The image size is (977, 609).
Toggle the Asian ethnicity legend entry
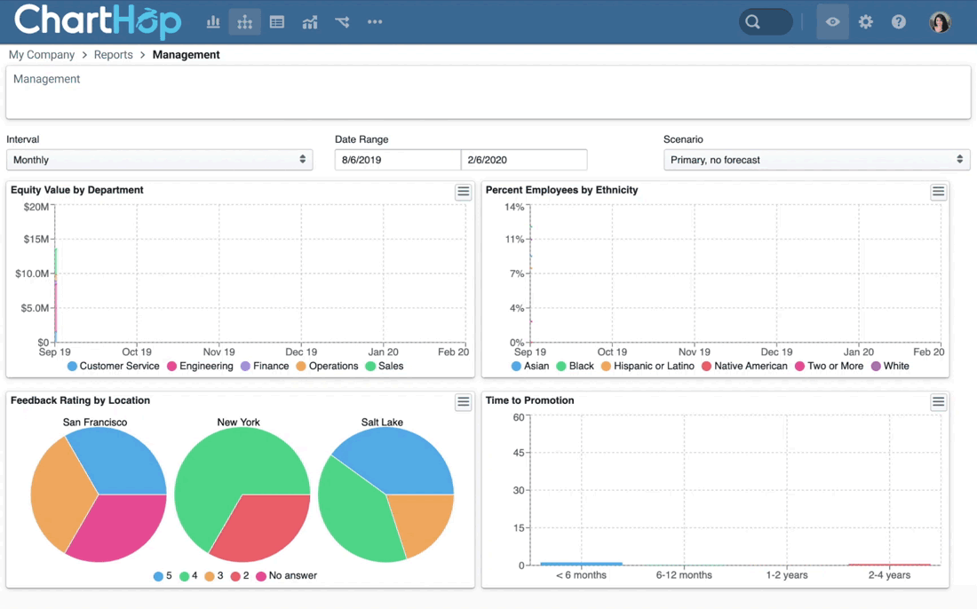point(529,366)
